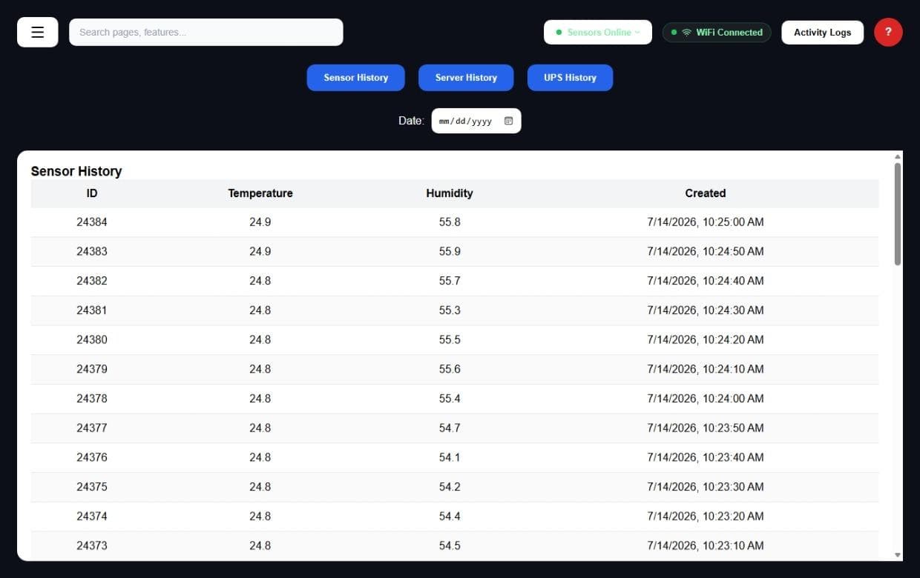Select row ID 24373
920x578 pixels.
coord(455,545)
